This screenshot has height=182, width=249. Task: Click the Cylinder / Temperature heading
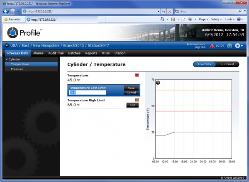[96, 64]
